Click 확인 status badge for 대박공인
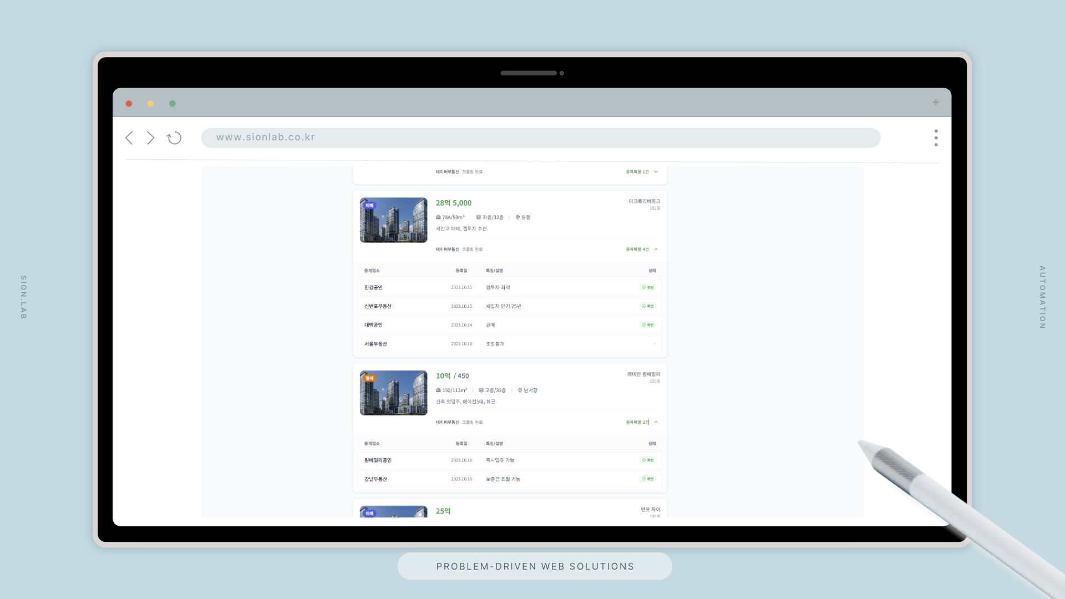 647,325
